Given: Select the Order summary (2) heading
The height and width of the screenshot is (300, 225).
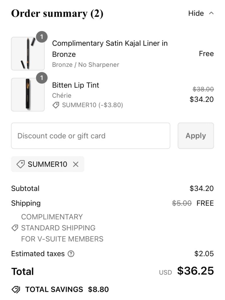Looking at the screenshot, I should point(57,13).
